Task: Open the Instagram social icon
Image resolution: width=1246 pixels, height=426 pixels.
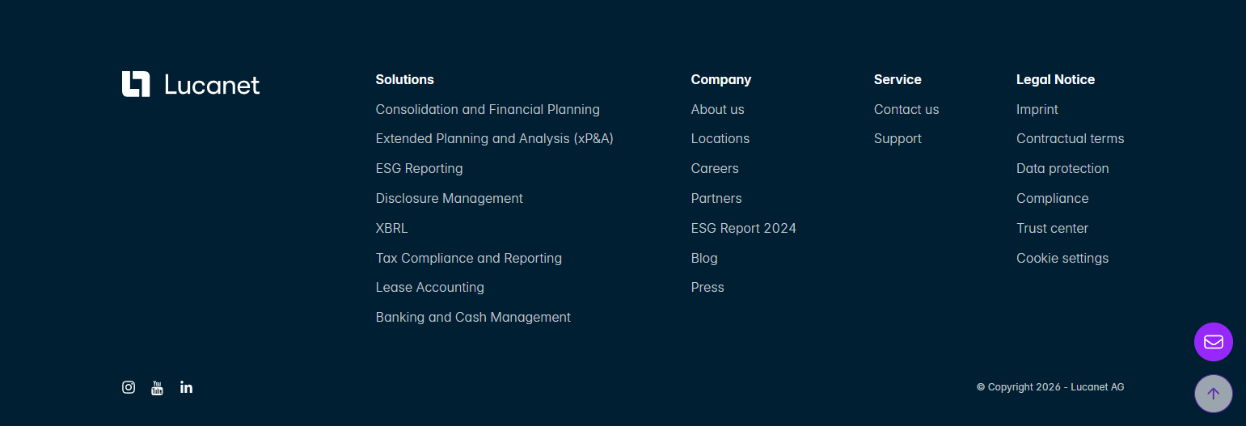Action: click(129, 387)
